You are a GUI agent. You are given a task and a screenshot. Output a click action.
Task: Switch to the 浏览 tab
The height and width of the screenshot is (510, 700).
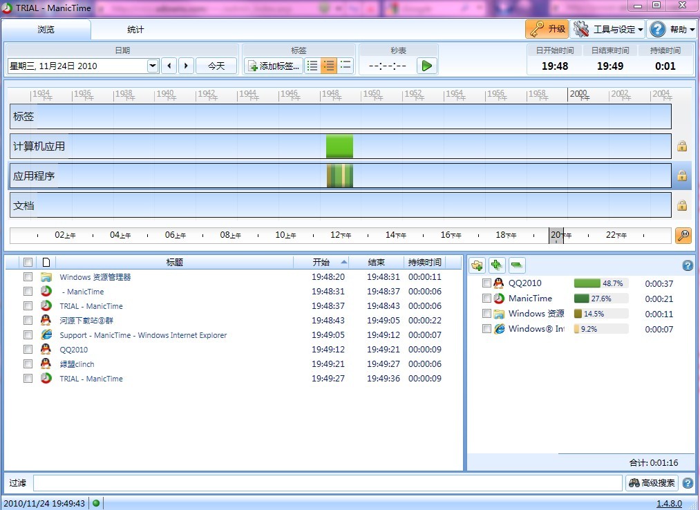[46, 30]
